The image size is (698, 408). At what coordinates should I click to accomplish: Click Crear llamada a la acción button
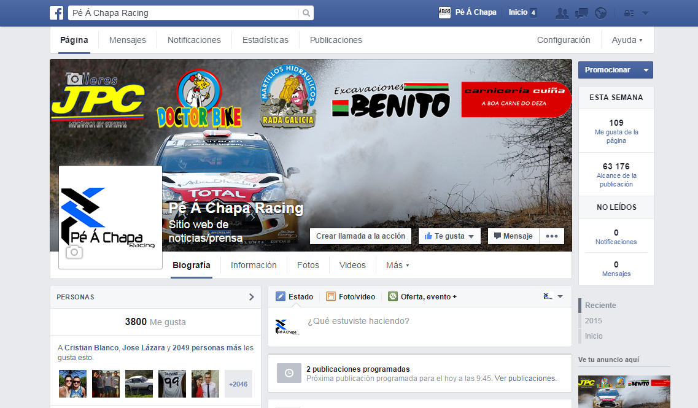360,236
